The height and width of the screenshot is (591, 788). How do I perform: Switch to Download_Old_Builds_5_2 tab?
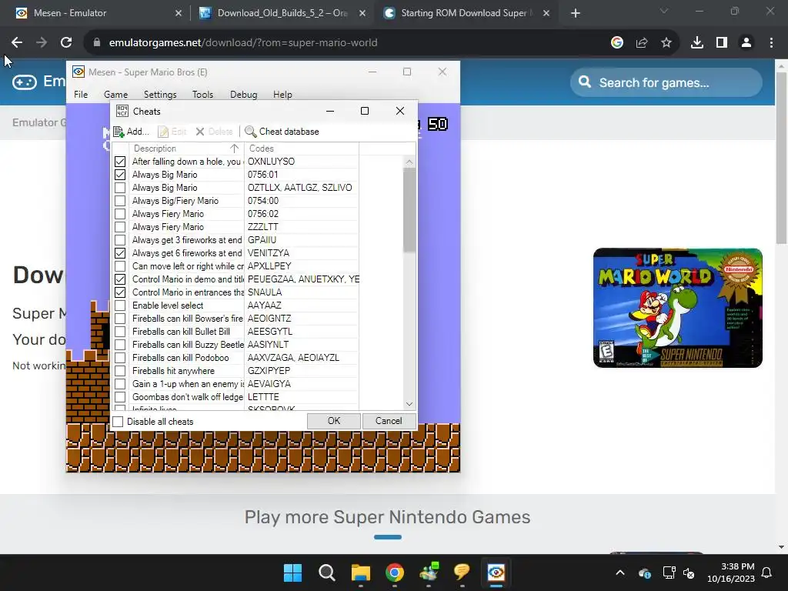(x=282, y=13)
